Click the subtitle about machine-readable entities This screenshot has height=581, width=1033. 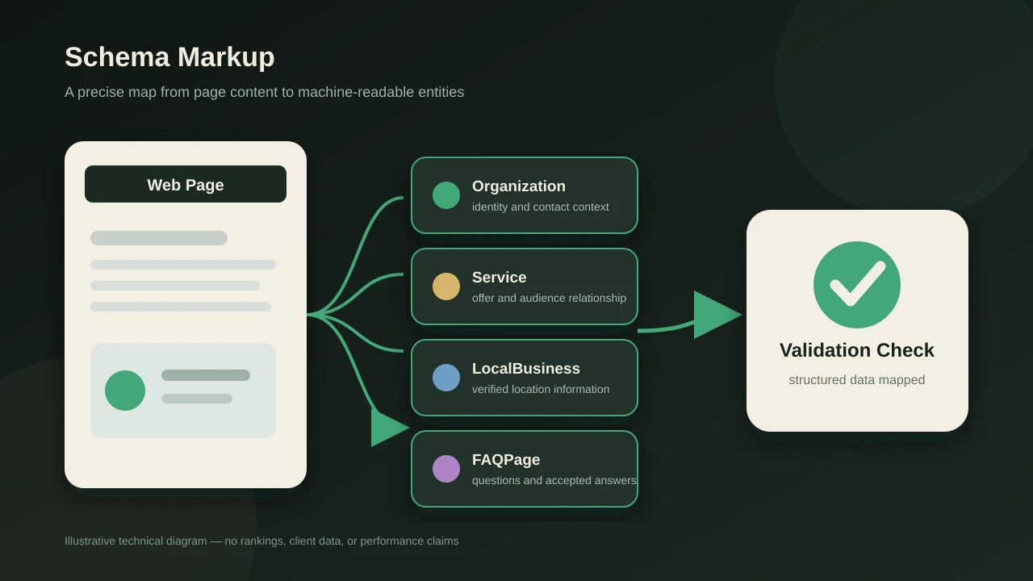265,92
